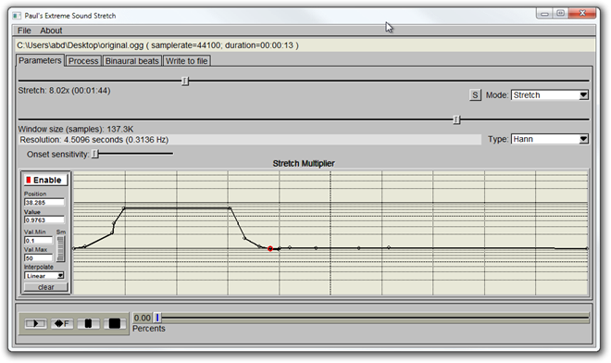Switch to the Write to file tab
This screenshot has width=611, height=363.
pyautogui.click(x=187, y=61)
